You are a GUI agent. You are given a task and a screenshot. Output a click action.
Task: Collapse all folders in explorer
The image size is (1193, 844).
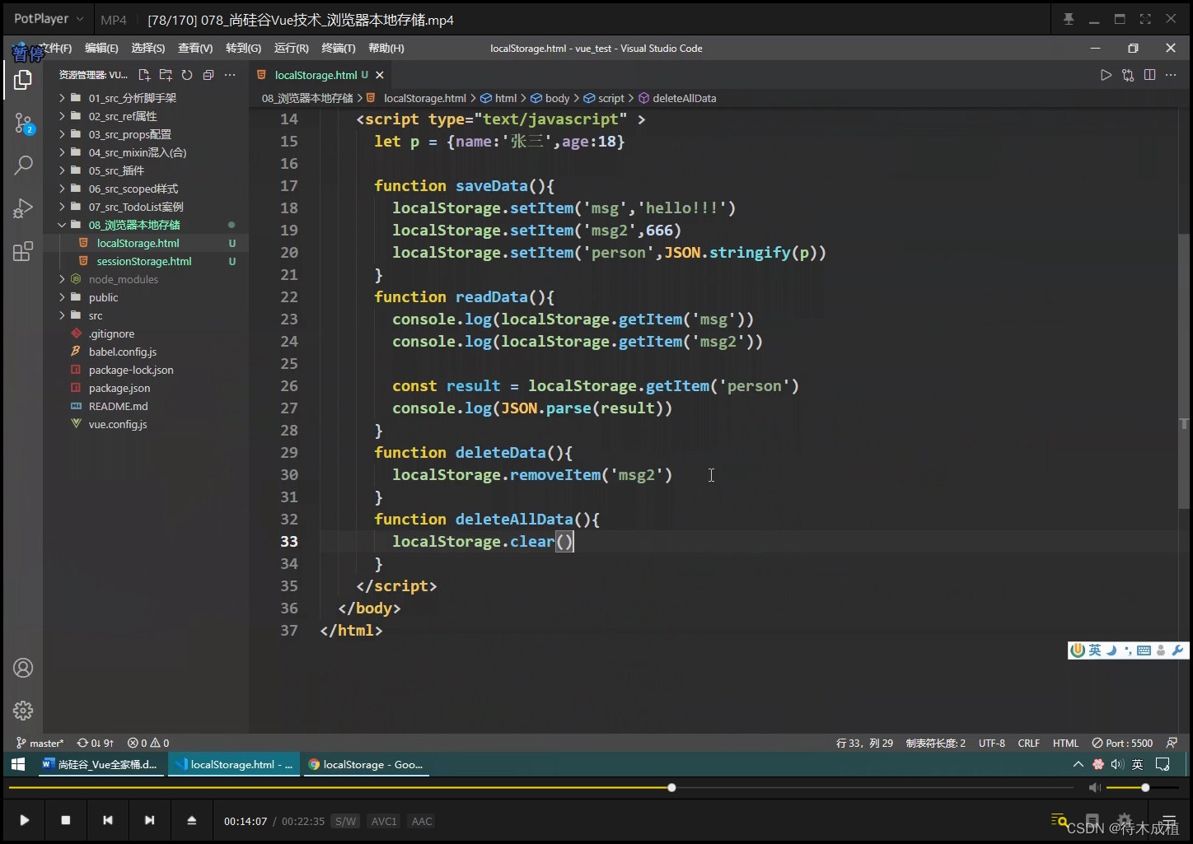point(208,75)
